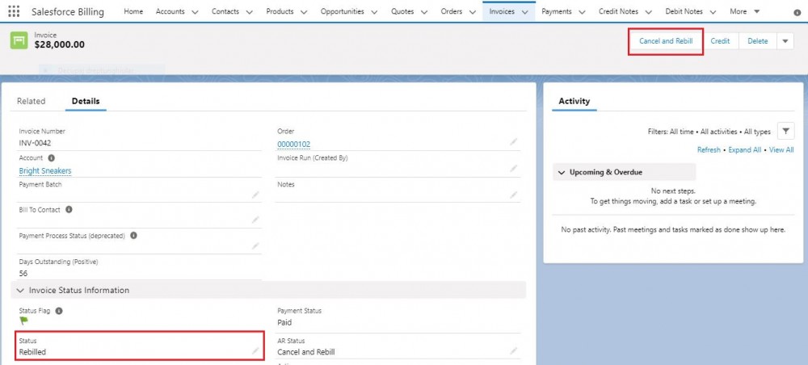
Task: Open order link 00000102
Action: pyautogui.click(x=294, y=145)
